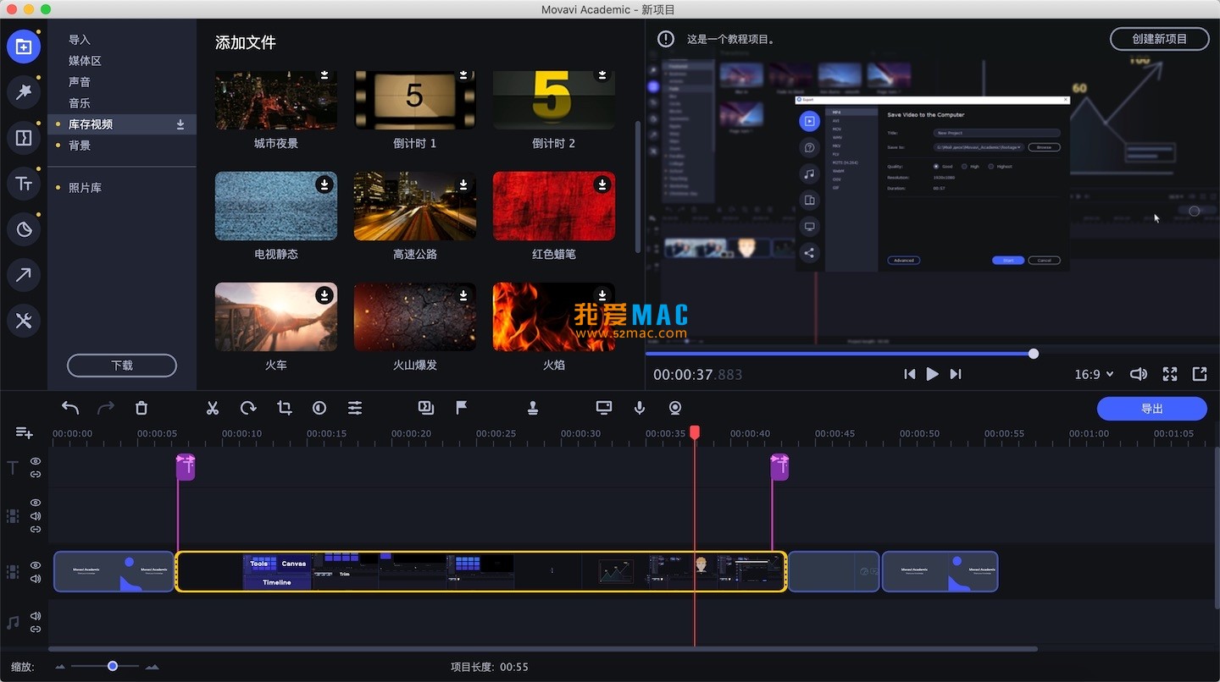Open the Stickers panel icon

(24, 228)
